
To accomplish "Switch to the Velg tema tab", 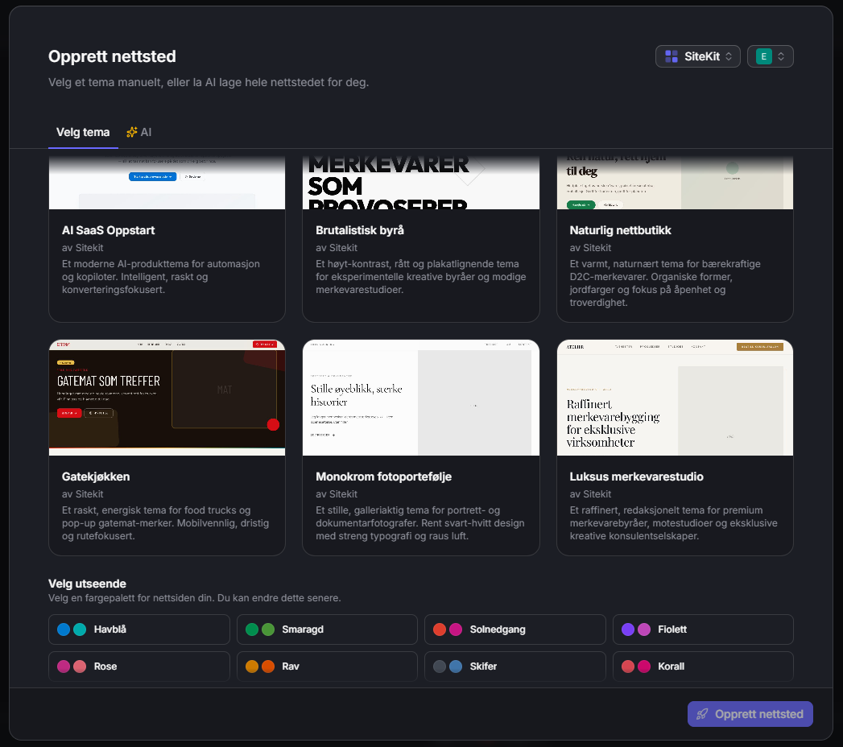I will 83,132.
